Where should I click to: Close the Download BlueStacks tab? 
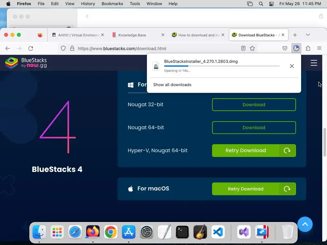pos(283,35)
